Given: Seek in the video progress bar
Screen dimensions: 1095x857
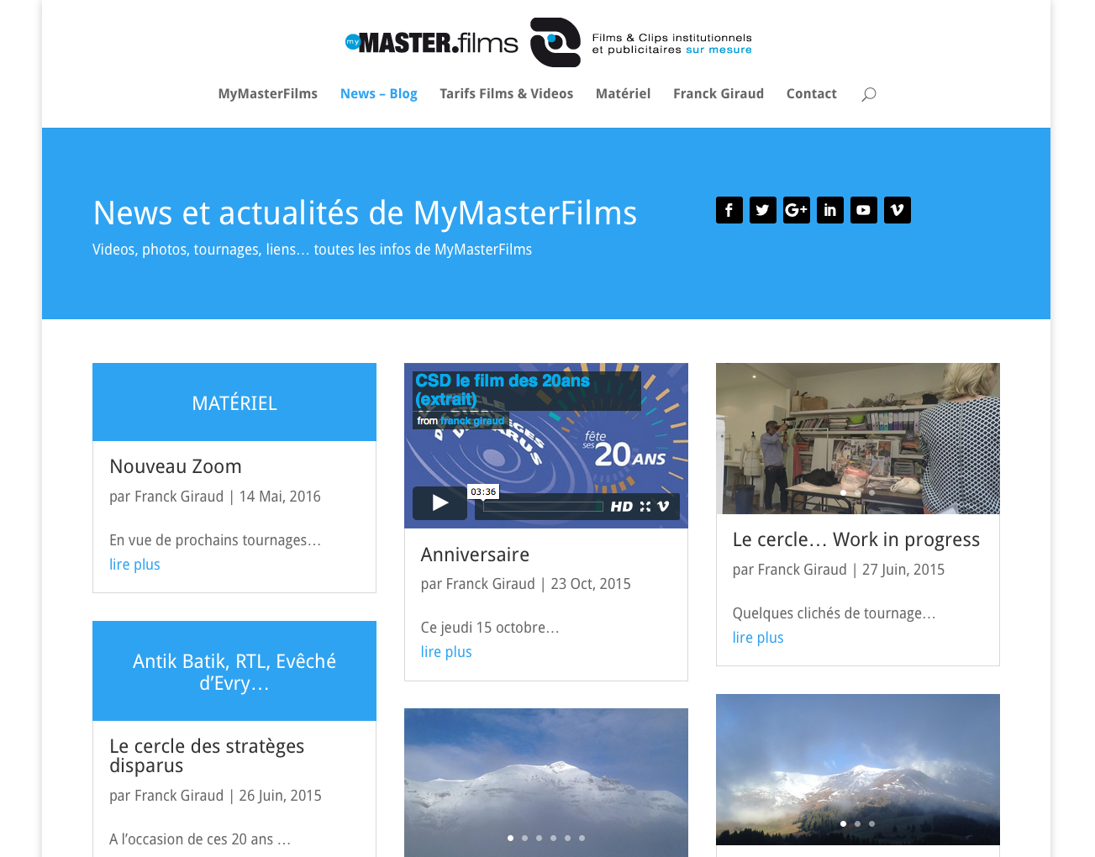Looking at the screenshot, I should point(543,507).
